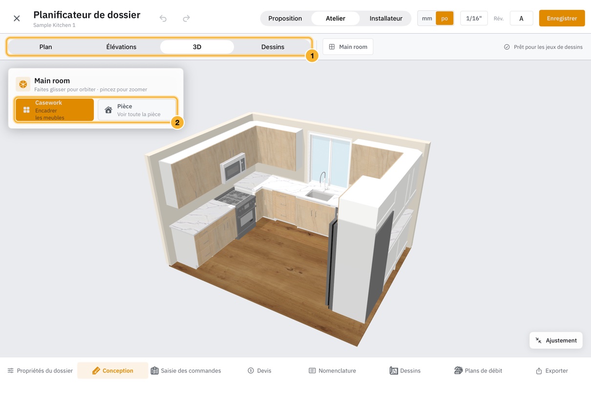Viewport: 591px width, 394px height.
Task: Select the Conception bottom tab
Action: point(113,371)
